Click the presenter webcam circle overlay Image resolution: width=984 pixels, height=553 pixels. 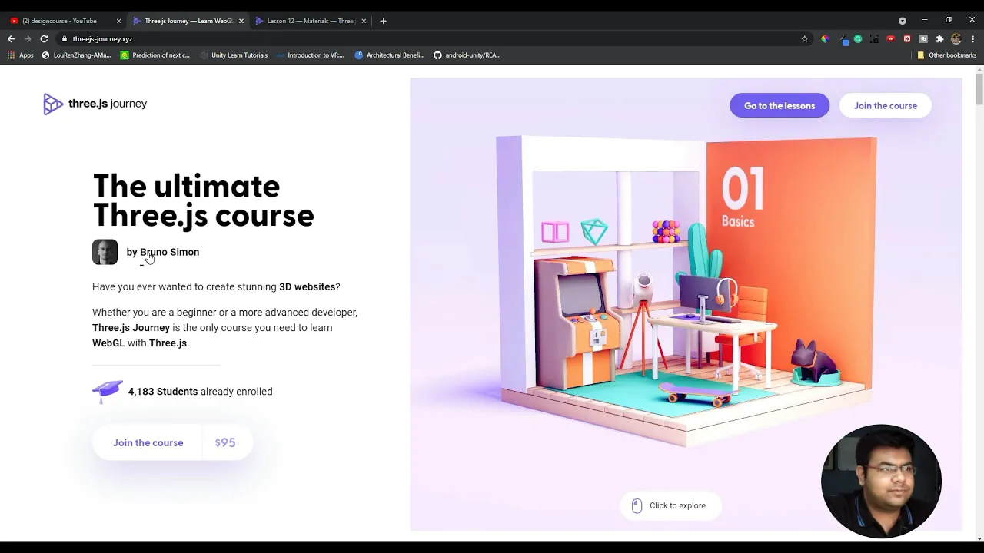click(x=881, y=481)
